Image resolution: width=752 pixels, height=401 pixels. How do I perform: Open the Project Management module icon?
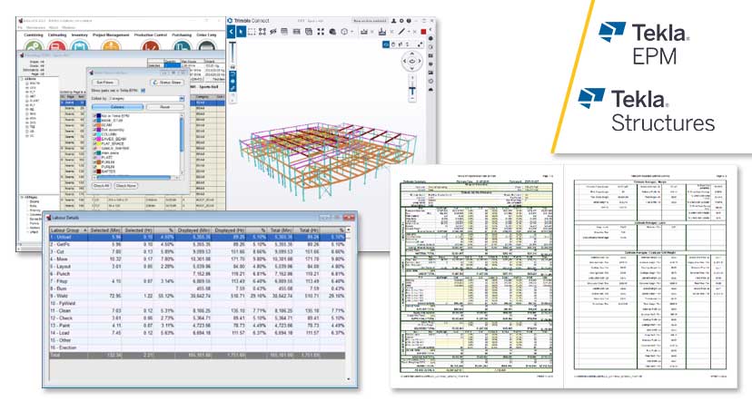[112, 46]
